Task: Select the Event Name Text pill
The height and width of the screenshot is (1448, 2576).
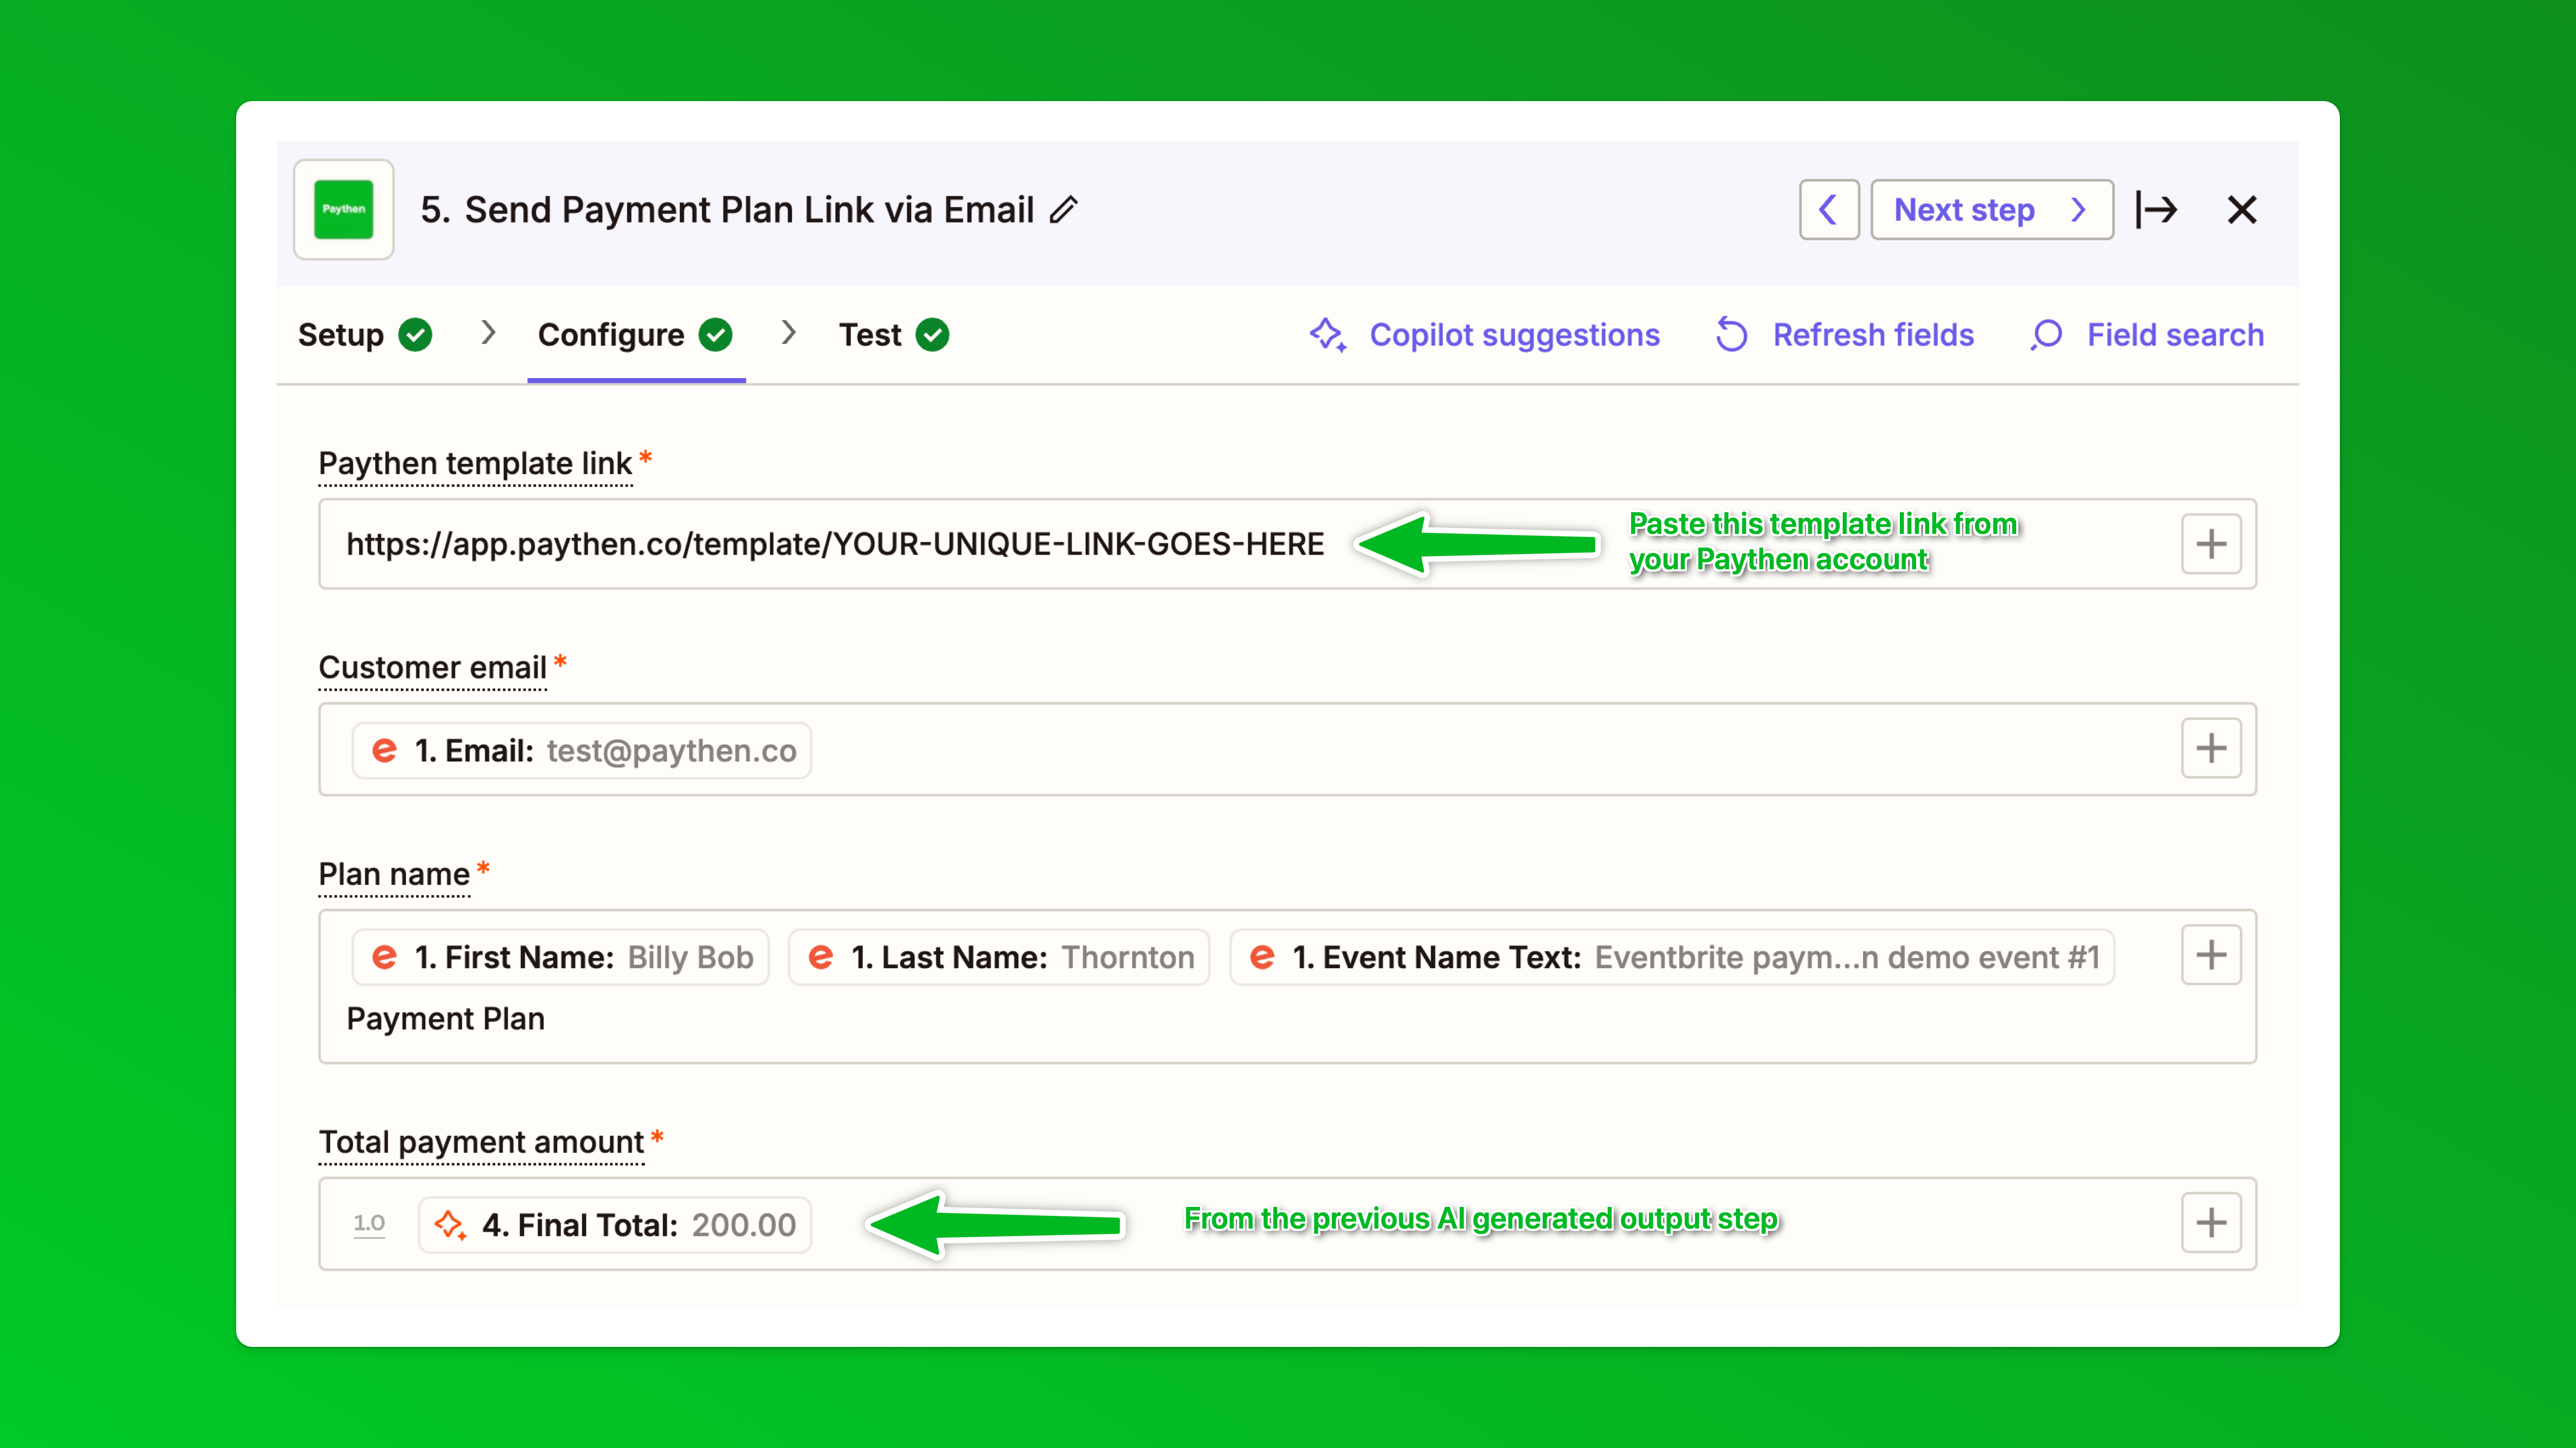Action: (1672, 957)
